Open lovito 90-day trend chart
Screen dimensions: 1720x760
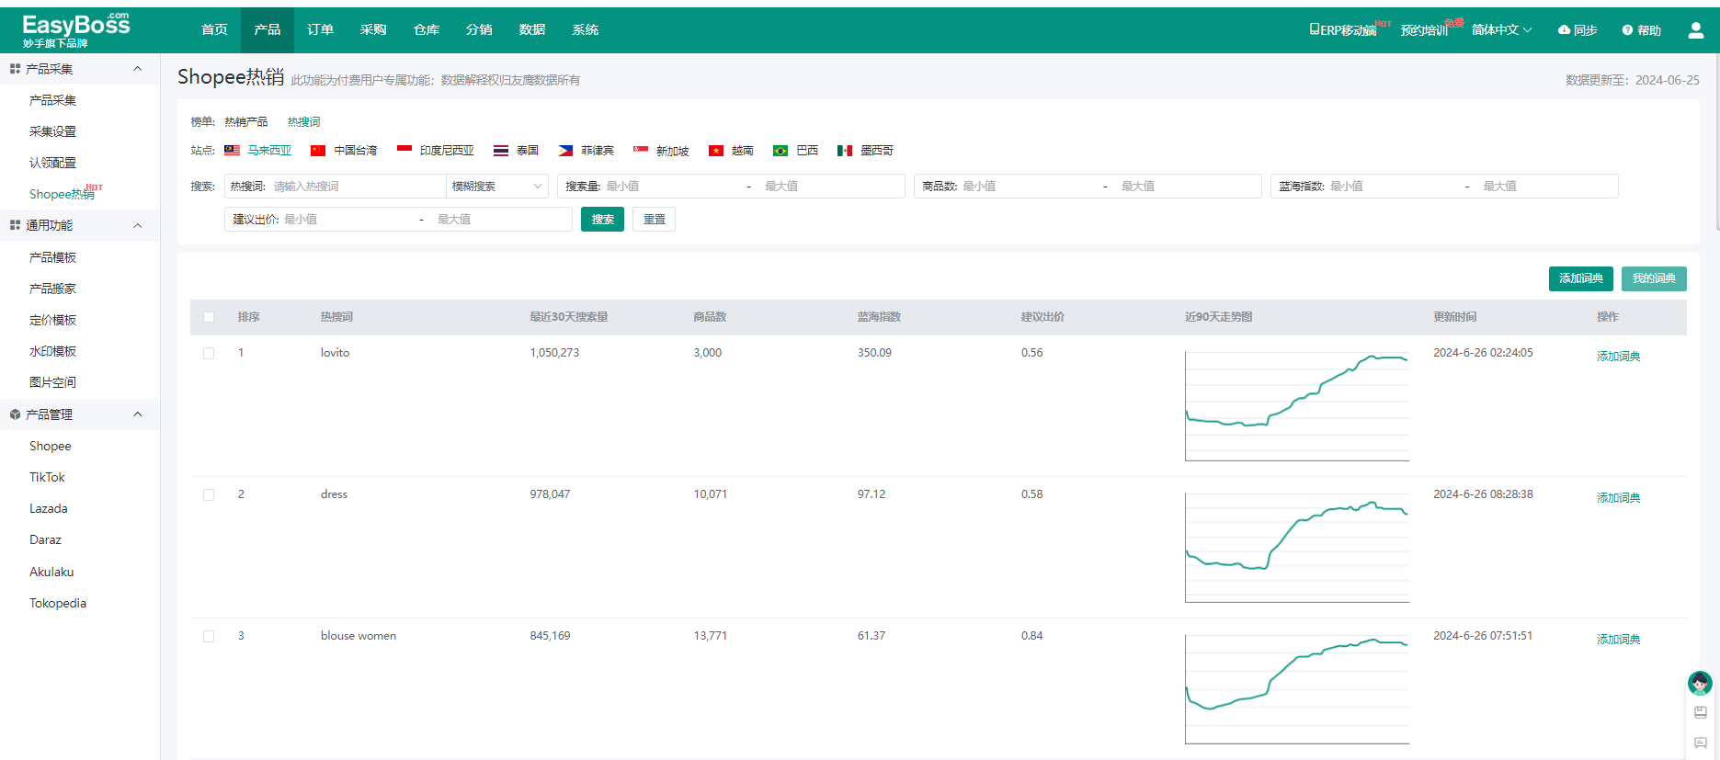tap(1297, 406)
